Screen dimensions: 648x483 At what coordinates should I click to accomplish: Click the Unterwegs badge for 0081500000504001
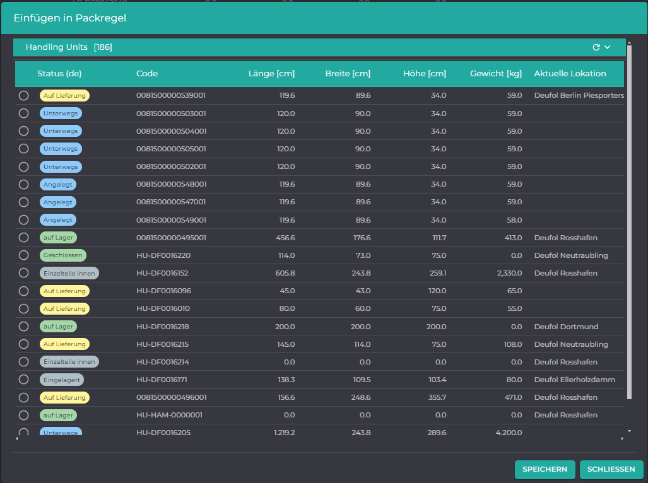[x=61, y=131]
